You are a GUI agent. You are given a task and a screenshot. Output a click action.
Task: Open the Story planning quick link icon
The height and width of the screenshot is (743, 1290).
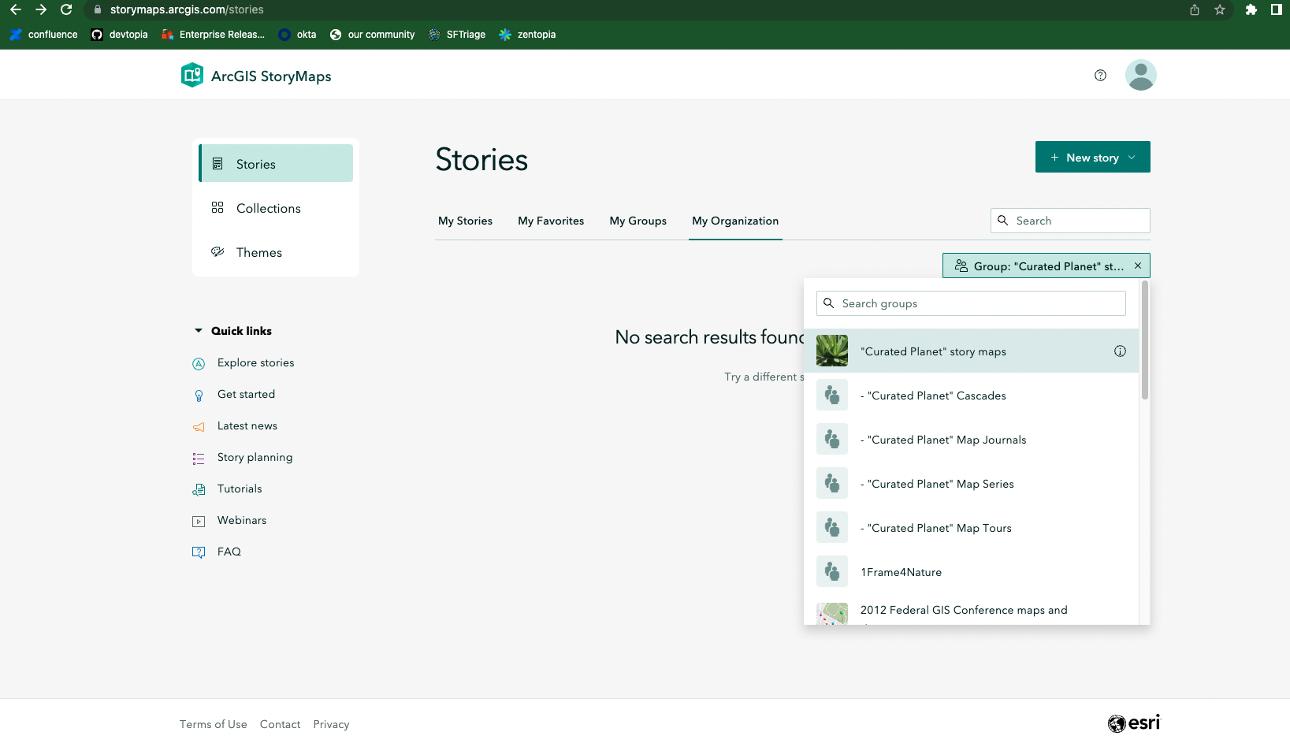[198, 457]
